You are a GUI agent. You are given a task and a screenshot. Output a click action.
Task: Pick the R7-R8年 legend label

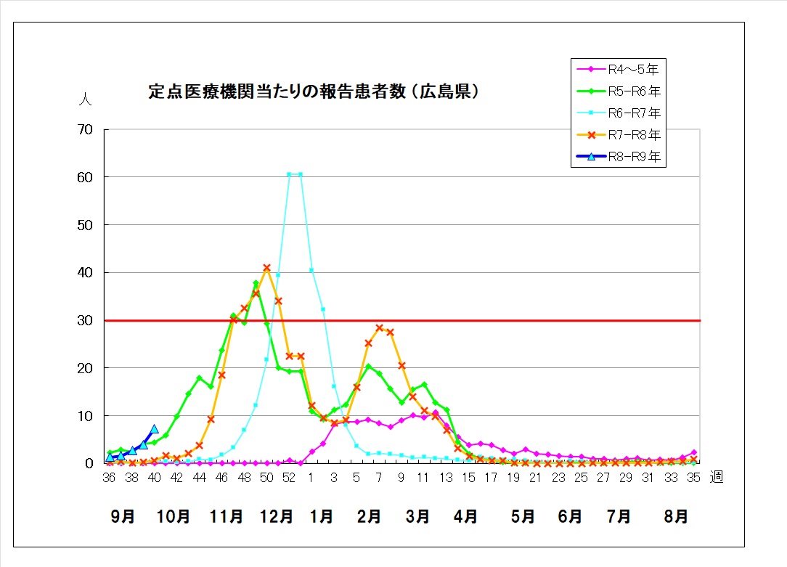coord(635,135)
